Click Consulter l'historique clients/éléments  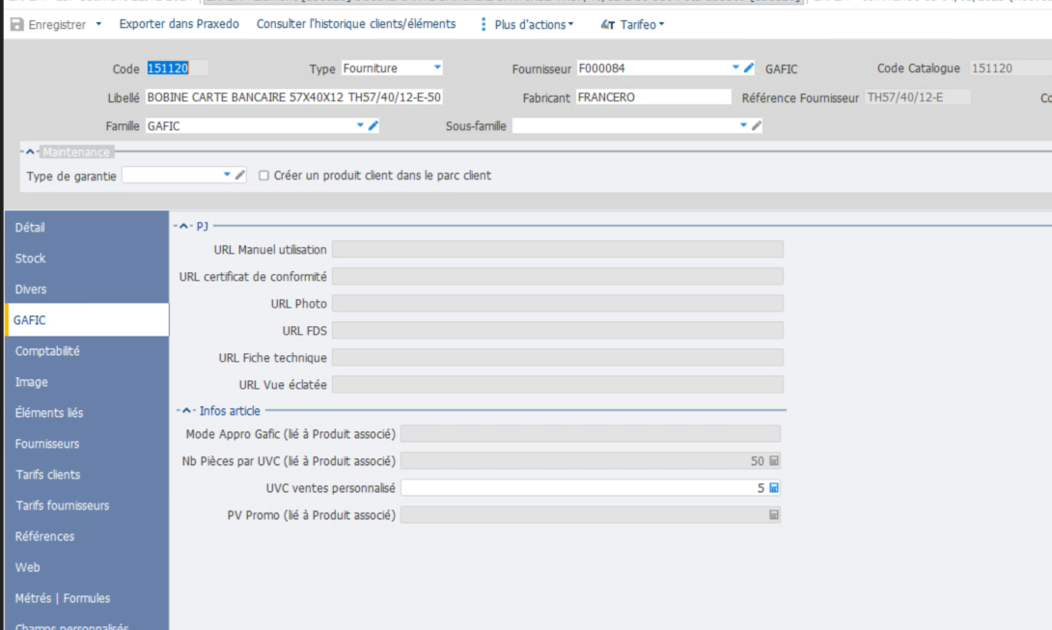355,24
